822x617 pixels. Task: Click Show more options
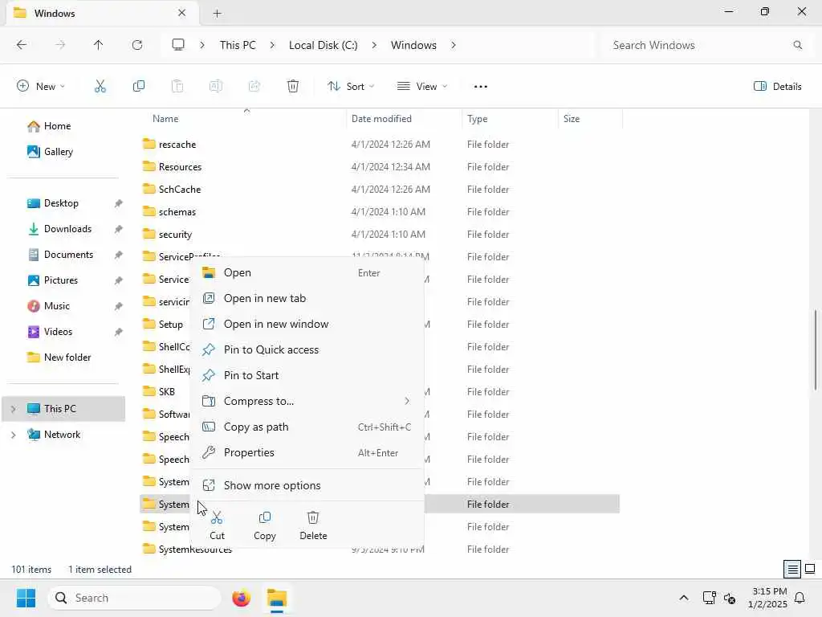(307, 486)
